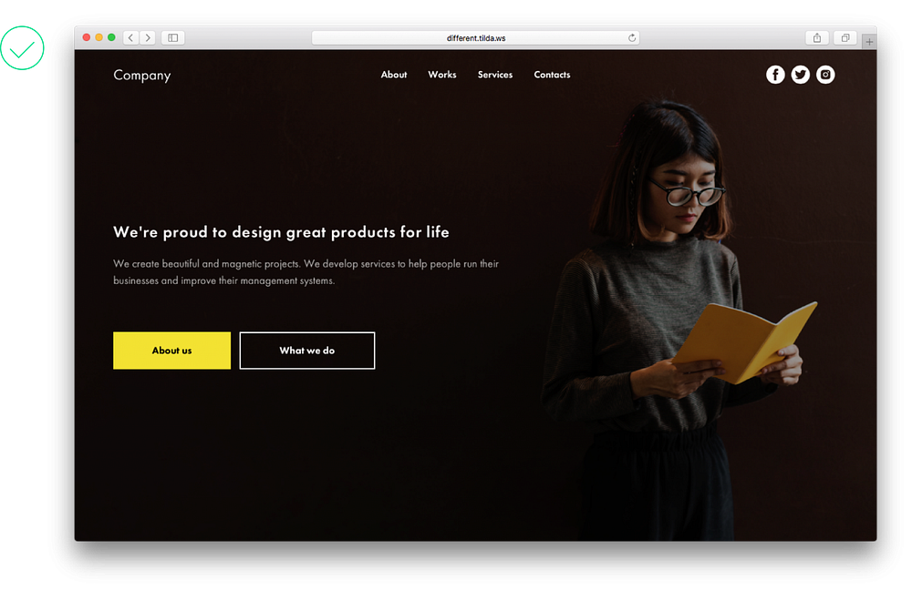Open the Instagram social icon
Image resolution: width=912 pixels, height=591 pixels.
coord(825,75)
